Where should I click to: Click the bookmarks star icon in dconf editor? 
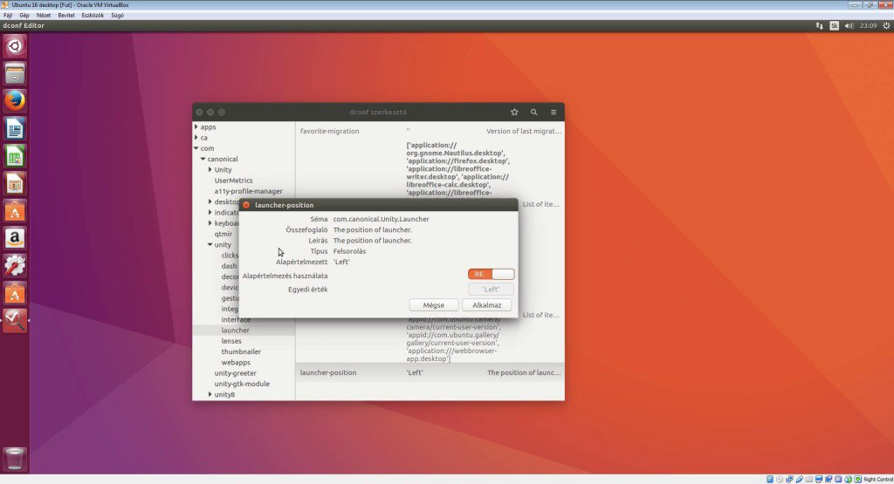514,112
